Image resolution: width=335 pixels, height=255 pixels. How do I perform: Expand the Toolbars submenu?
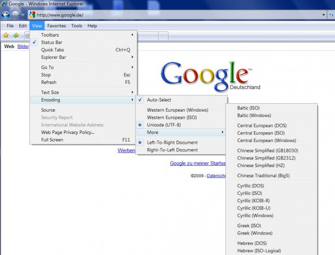point(83,35)
